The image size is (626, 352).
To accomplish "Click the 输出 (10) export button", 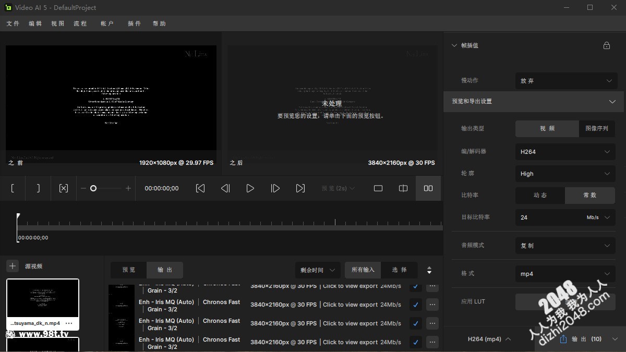I will (581, 339).
